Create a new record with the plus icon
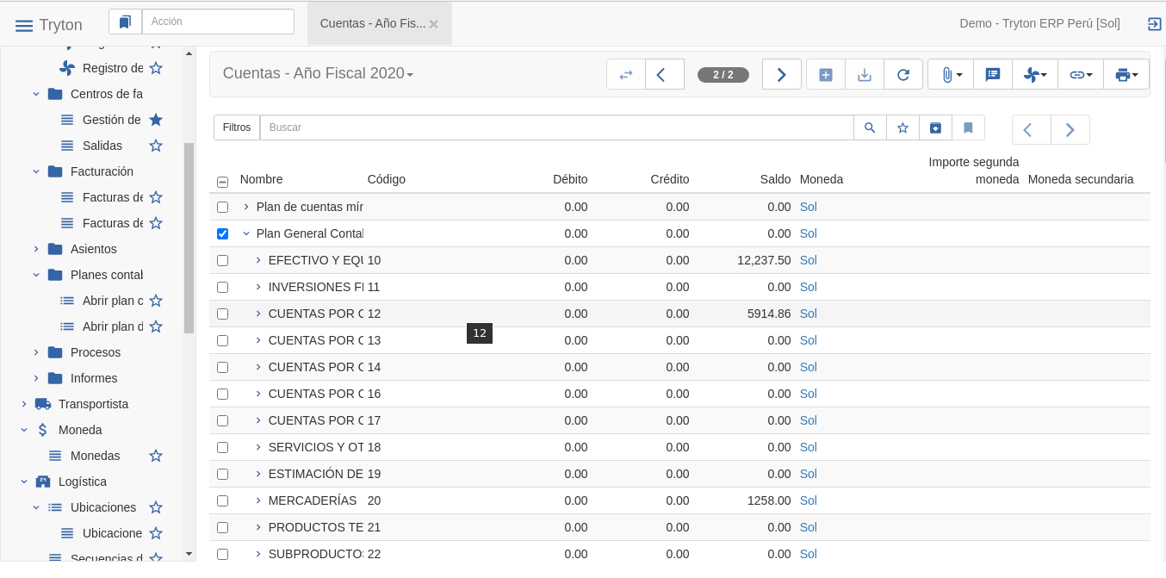 pos(825,75)
